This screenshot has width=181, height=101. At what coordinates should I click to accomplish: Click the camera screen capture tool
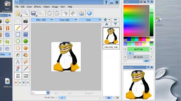point(26,21)
